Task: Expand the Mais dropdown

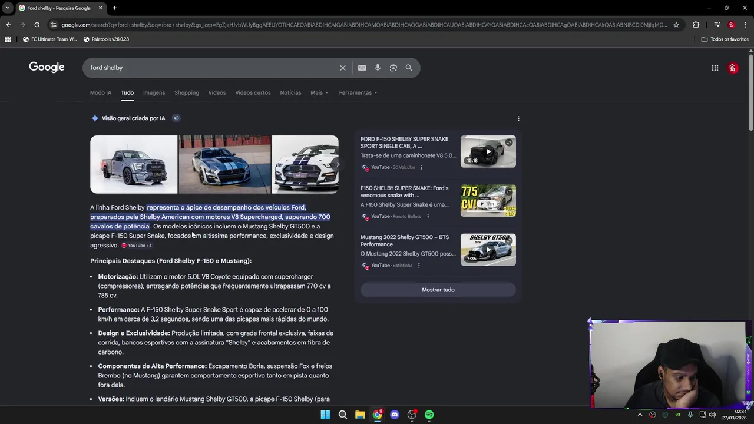Action: [319, 92]
